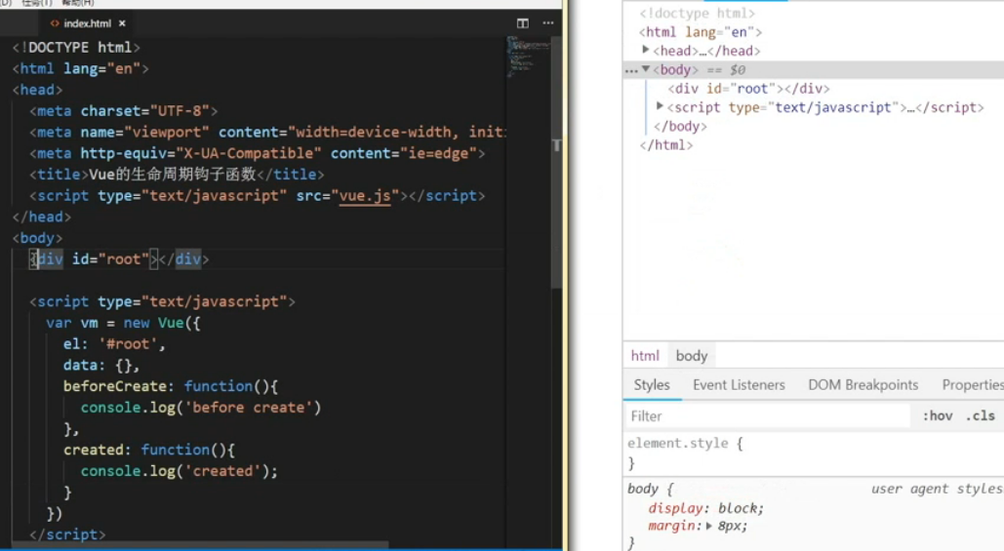Select the <!doctype html> DOM node
The width and height of the screenshot is (1004, 551).
pos(698,14)
